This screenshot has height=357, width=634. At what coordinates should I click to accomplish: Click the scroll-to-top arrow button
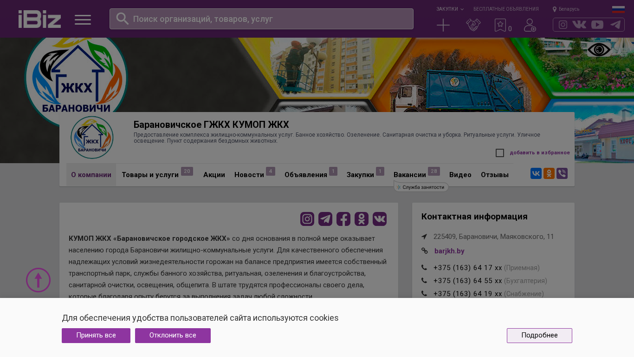click(38, 280)
